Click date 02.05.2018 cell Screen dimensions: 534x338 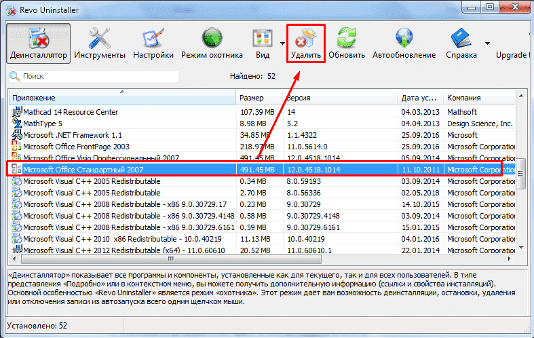420,193
